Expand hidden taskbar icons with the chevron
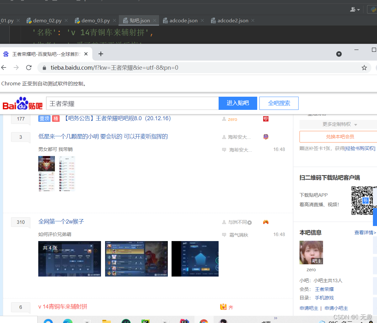This screenshot has width=377, height=323. [276, 318]
